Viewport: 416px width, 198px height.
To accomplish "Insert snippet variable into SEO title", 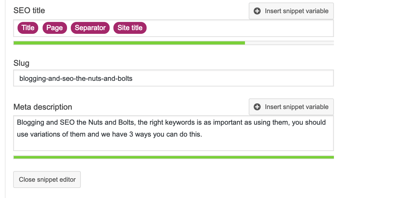I will pyautogui.click(x=291, y=11).
